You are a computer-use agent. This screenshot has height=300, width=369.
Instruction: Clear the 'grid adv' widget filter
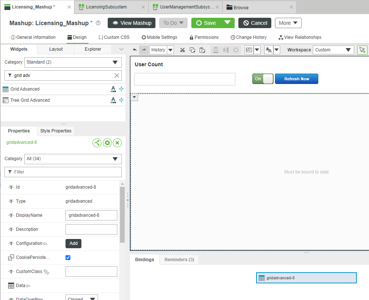tap(117, 75)
